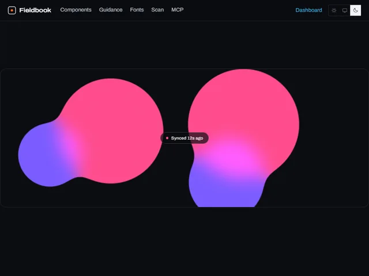Open the Fonts section
The image size is (369, 276).
137,10
